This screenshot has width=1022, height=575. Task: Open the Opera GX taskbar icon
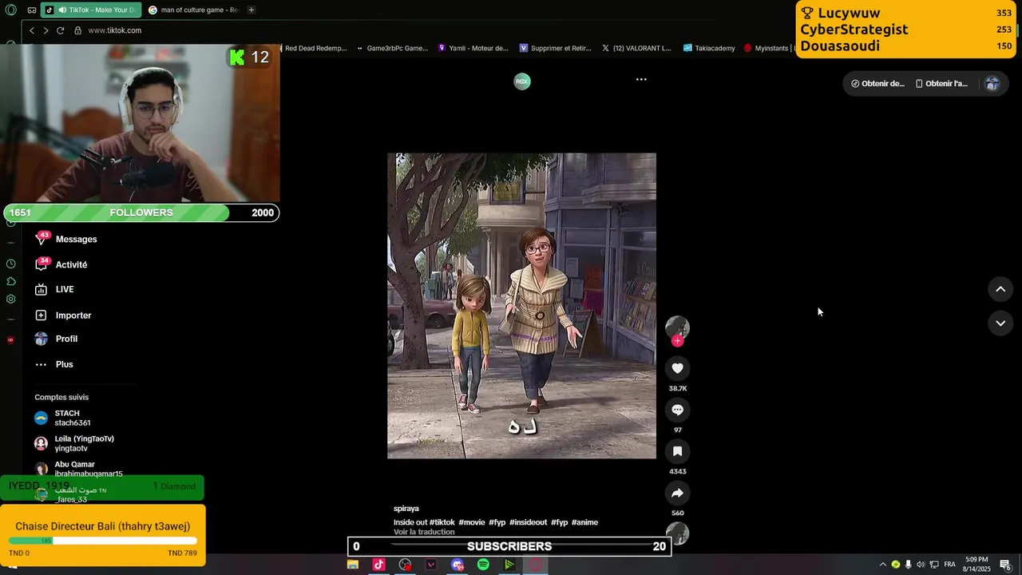(536, 565)
